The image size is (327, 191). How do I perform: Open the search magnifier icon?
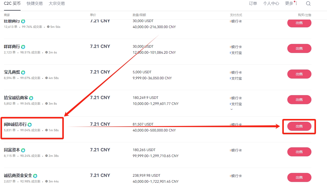pos(308,4)
